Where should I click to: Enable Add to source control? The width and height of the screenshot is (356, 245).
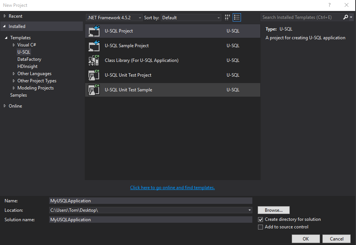coord(261,227)
